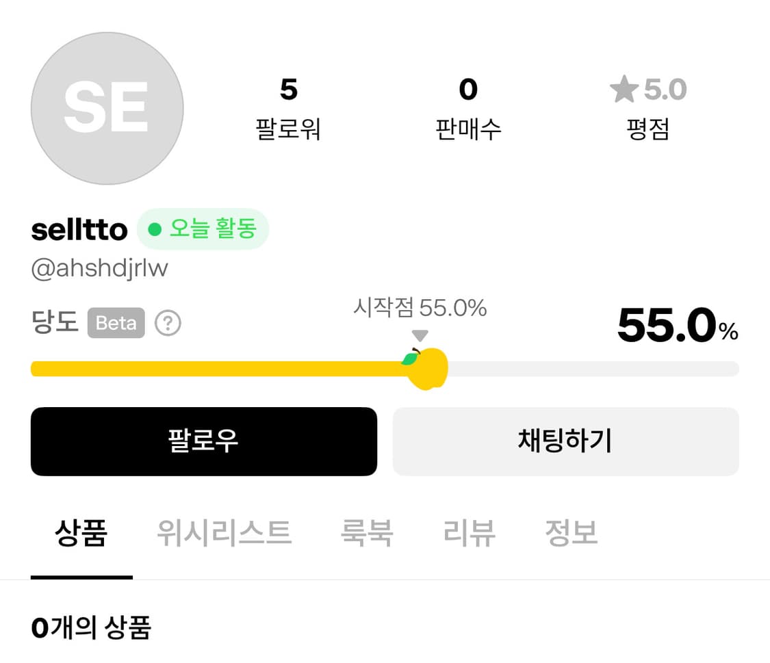
Task: Switch to the 룩북 tab
Action: pos(367,534)
